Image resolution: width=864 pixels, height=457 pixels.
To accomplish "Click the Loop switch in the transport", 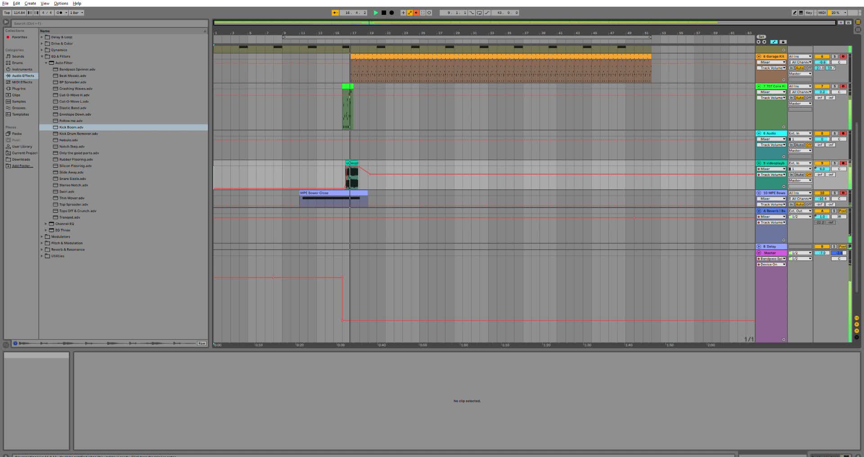I will coord(423,13).
